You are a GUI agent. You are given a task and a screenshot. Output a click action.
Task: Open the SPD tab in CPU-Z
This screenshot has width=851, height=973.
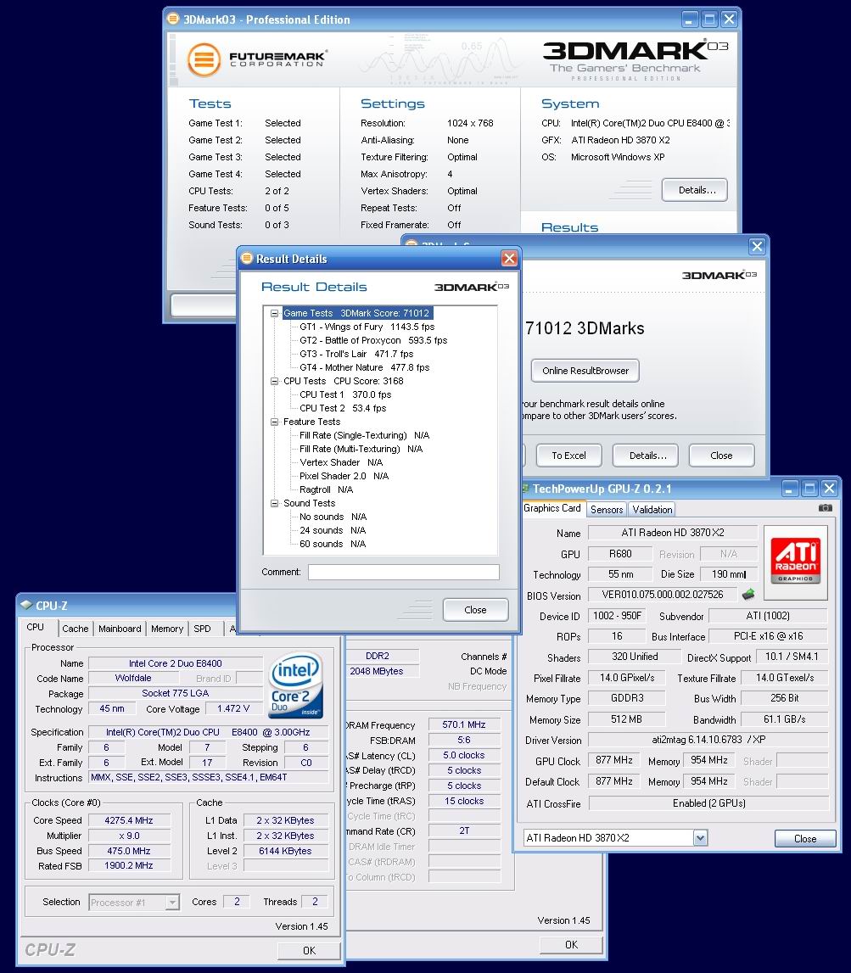[x=202, y=629]
